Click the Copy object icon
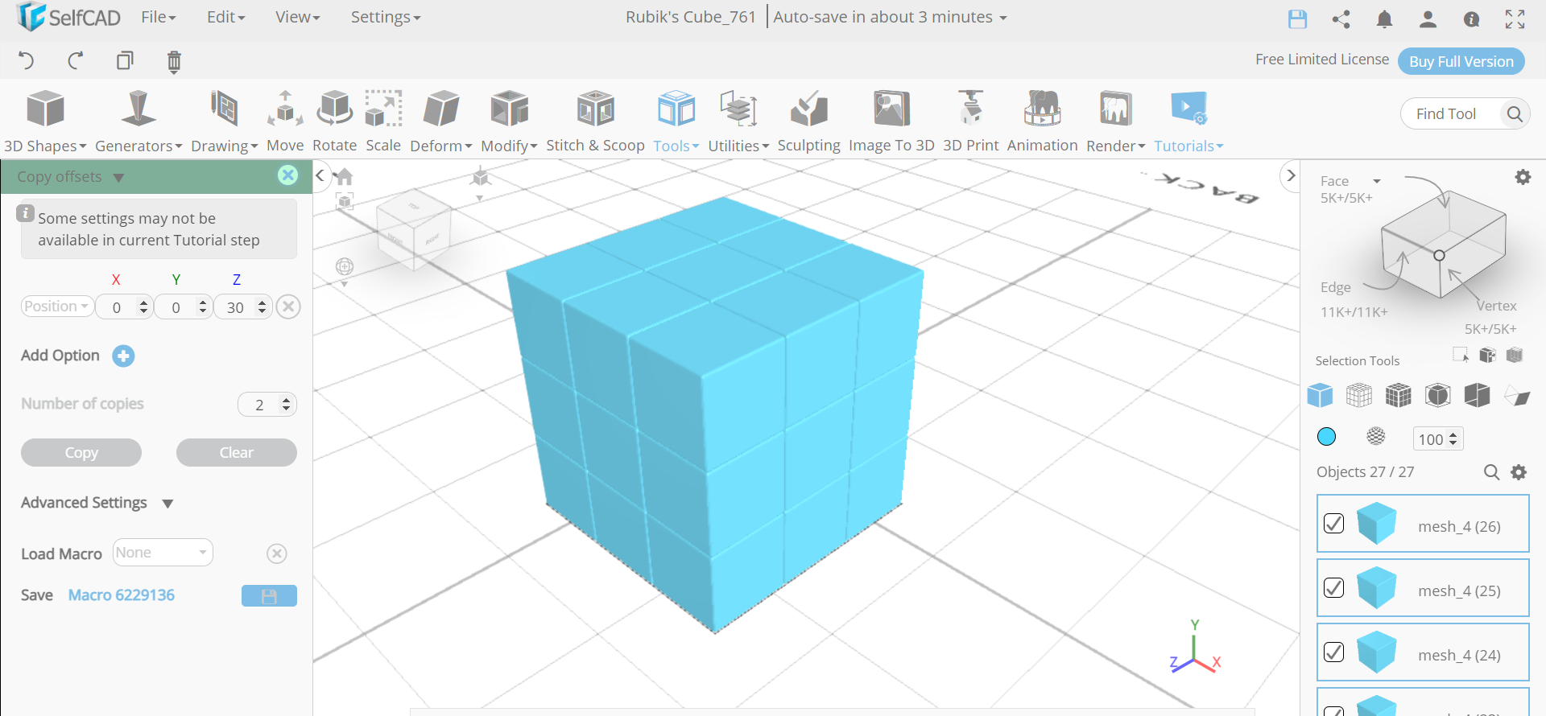Screen dimensions: 1546x716 (125, 60)
